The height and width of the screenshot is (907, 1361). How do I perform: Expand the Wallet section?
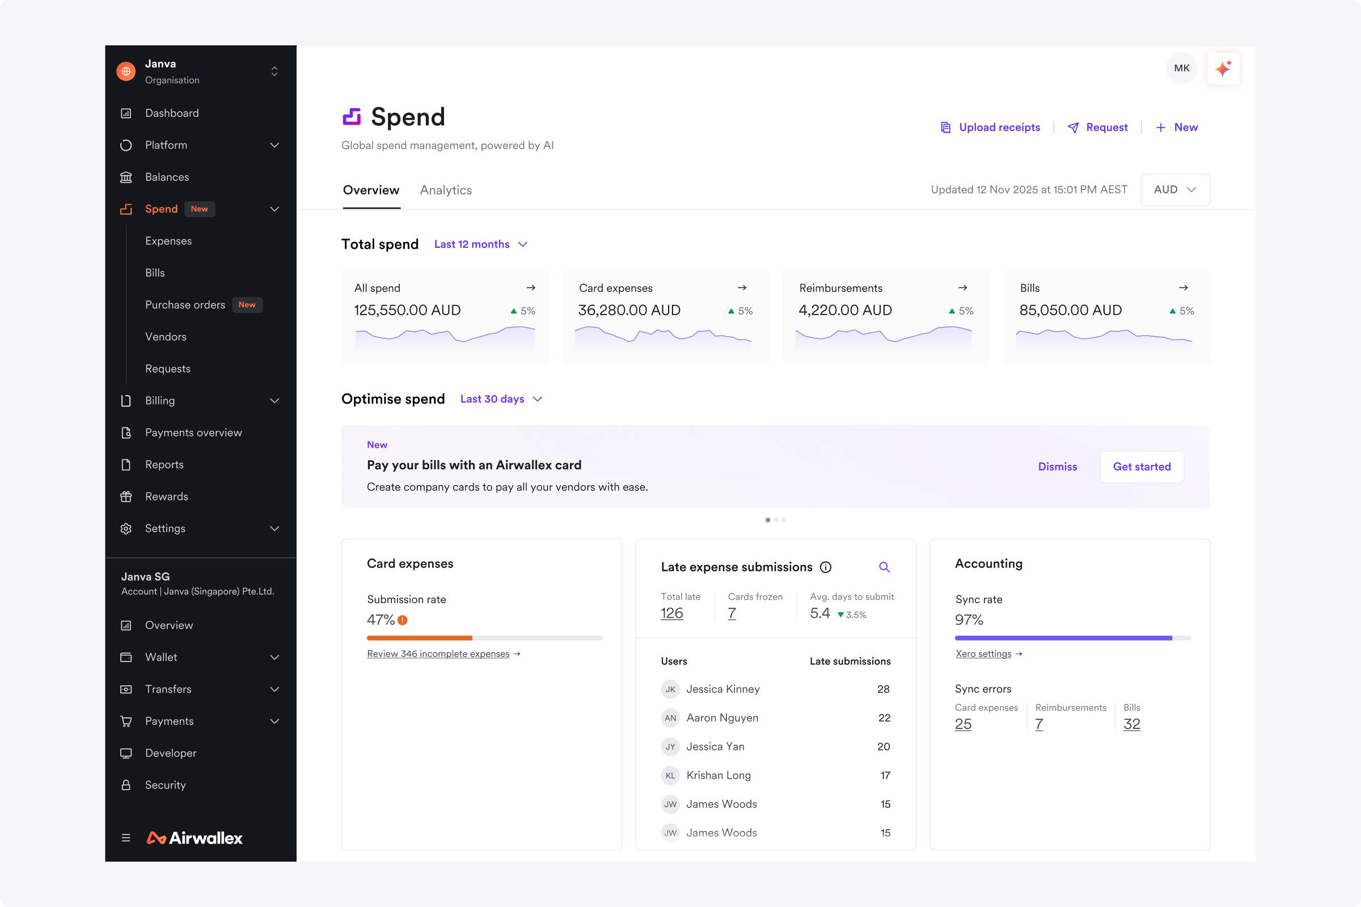274,657
